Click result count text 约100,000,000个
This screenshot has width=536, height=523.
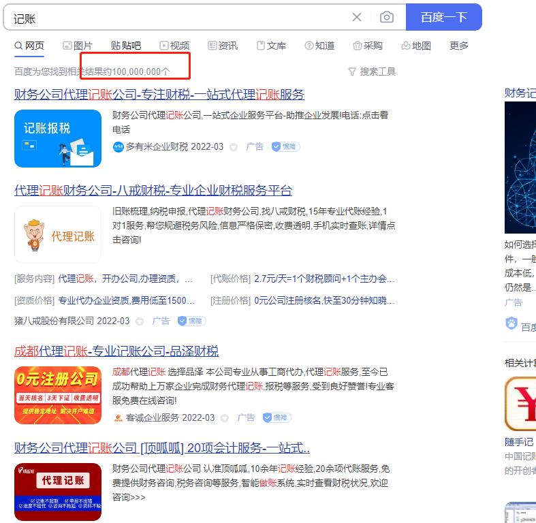click(x=137, y=72)
